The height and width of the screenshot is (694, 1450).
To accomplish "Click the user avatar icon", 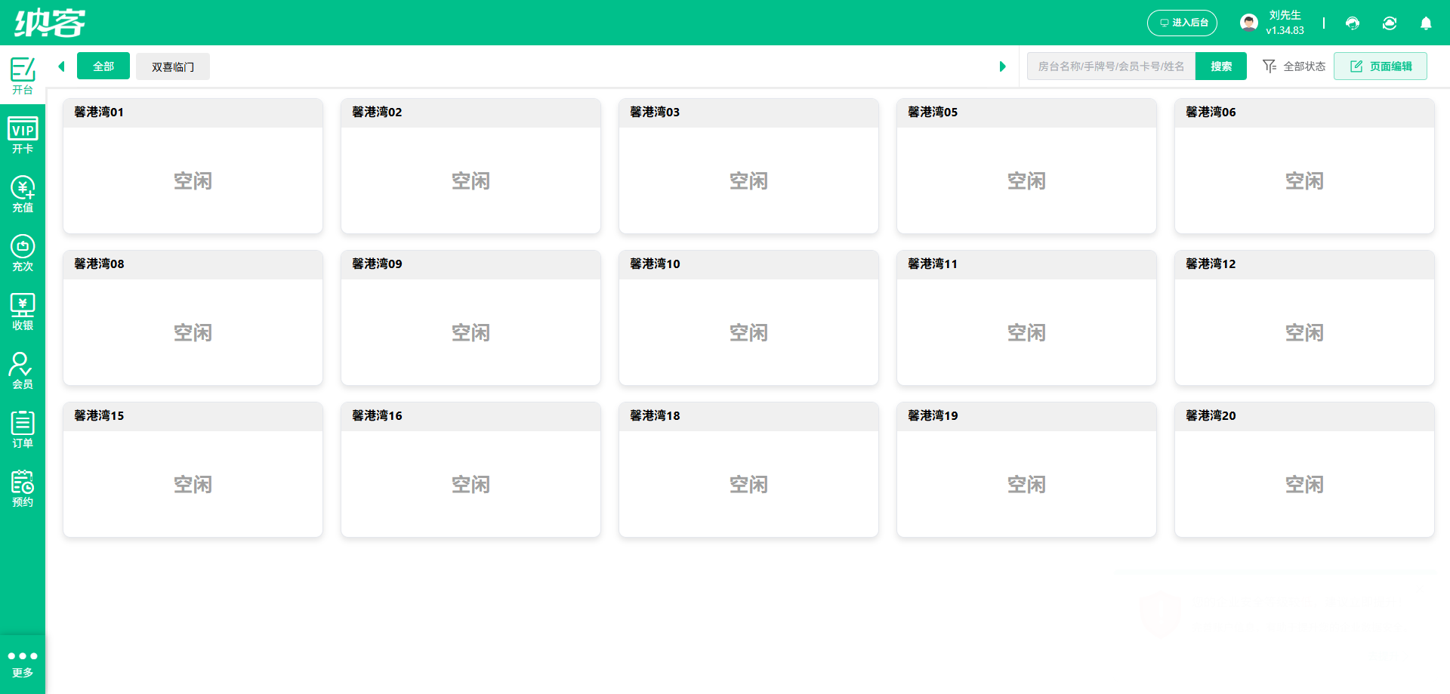I will click(x=1249, y=23).
